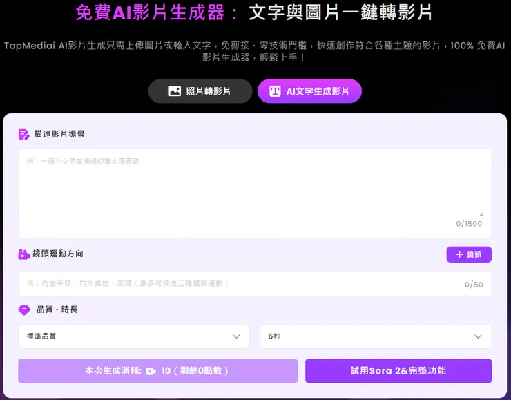Click 試用Sora 2&完整功能 button

tap(398, 371)
